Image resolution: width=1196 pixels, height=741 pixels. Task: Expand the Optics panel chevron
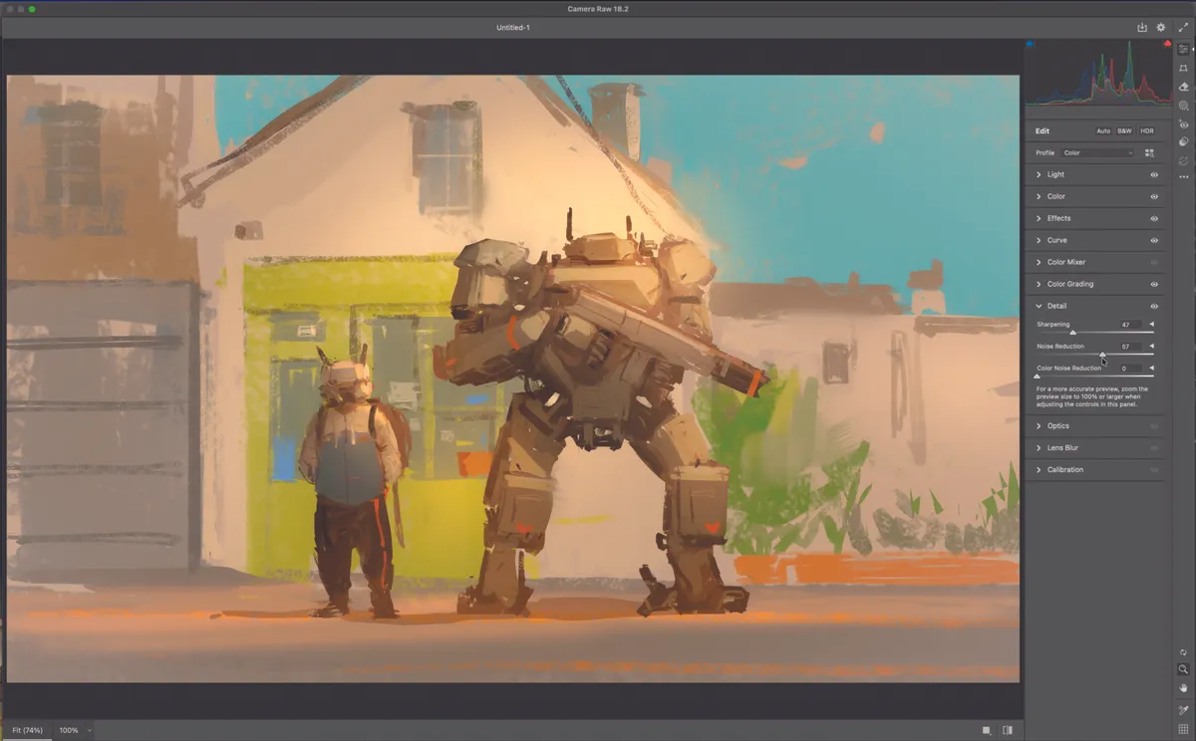[x=1039, y=425]
